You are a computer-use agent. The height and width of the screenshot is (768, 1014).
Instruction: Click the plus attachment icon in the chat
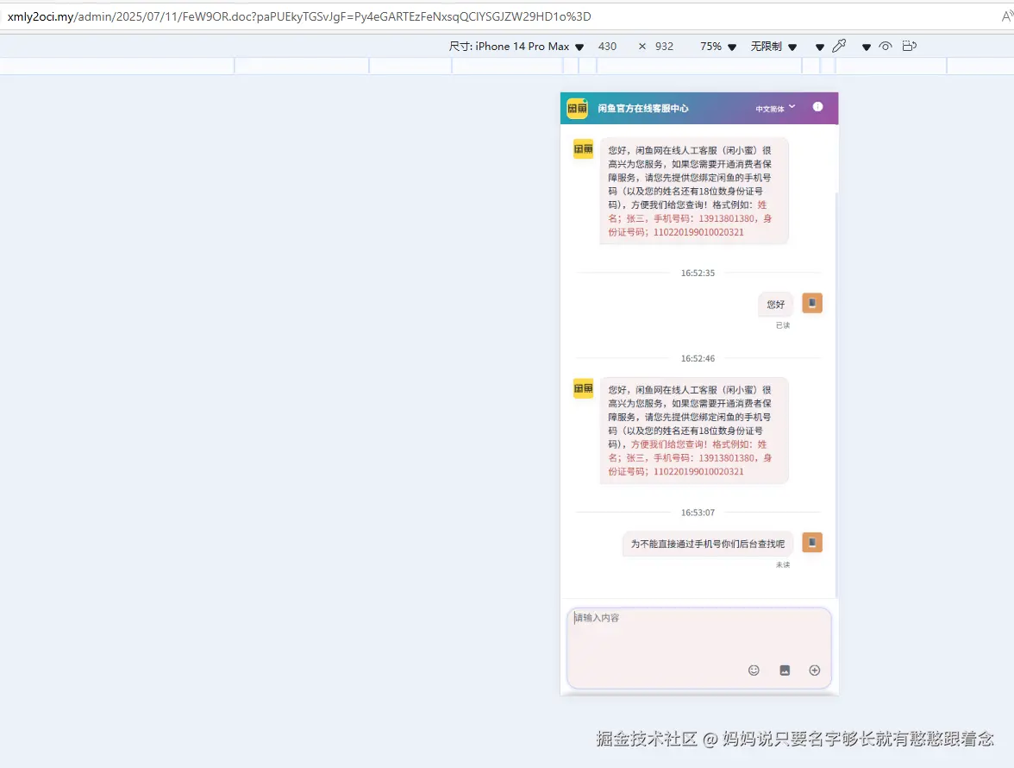pos(814,670)
